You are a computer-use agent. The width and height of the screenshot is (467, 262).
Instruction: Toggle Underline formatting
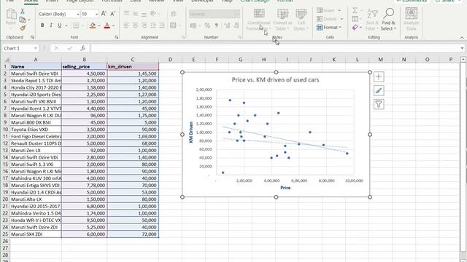(x=60, y=25)
